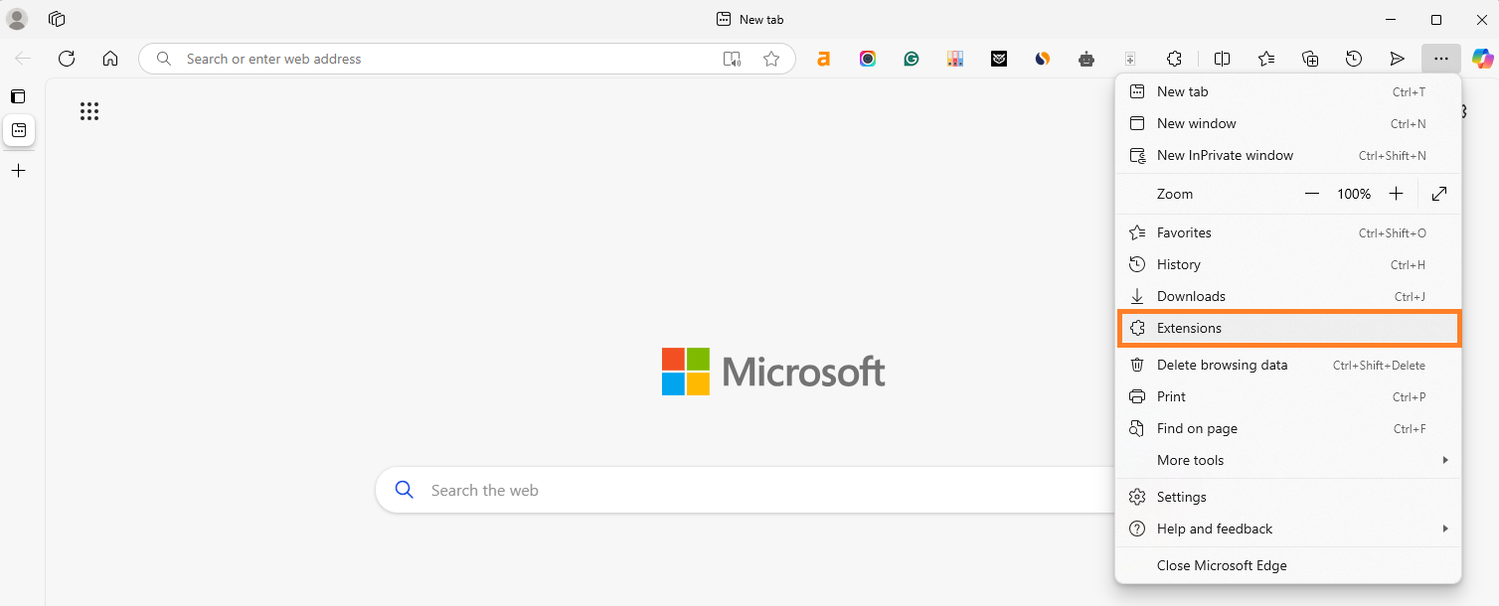Open Copilot icon in toolbar
The image size is (1499, 606).
coord(1482,59)
